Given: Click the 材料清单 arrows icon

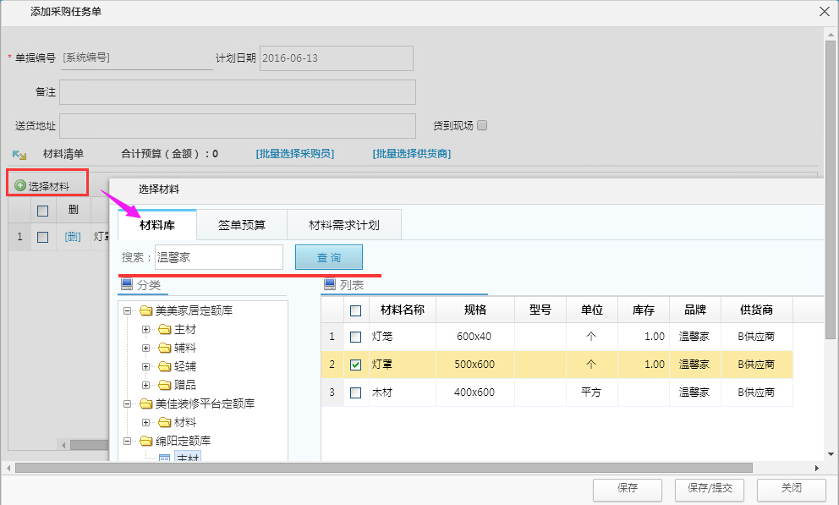Looking at the screenshot, I should point(19,154).
